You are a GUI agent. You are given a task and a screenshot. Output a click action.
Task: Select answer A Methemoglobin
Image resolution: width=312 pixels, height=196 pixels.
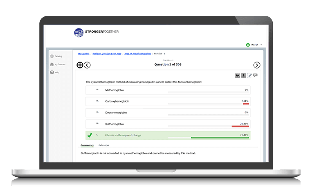click(x=114, y=90)
